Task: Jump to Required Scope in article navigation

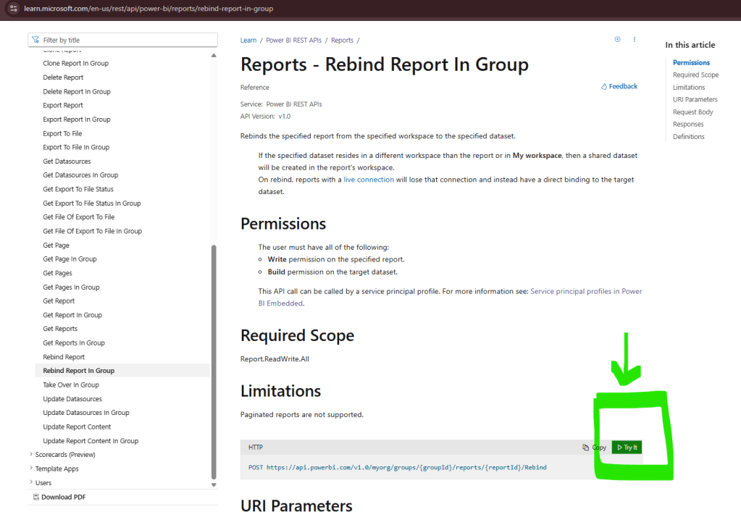Action: (x=695, y=75)
